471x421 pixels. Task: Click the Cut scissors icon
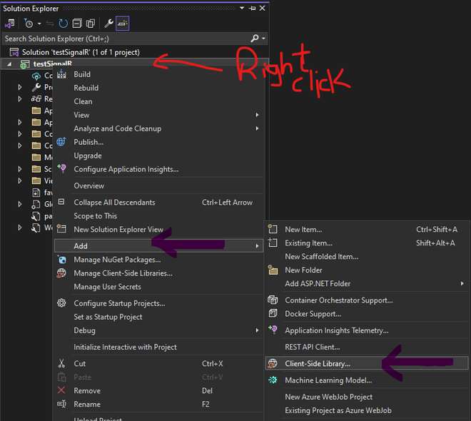[61, 363]
